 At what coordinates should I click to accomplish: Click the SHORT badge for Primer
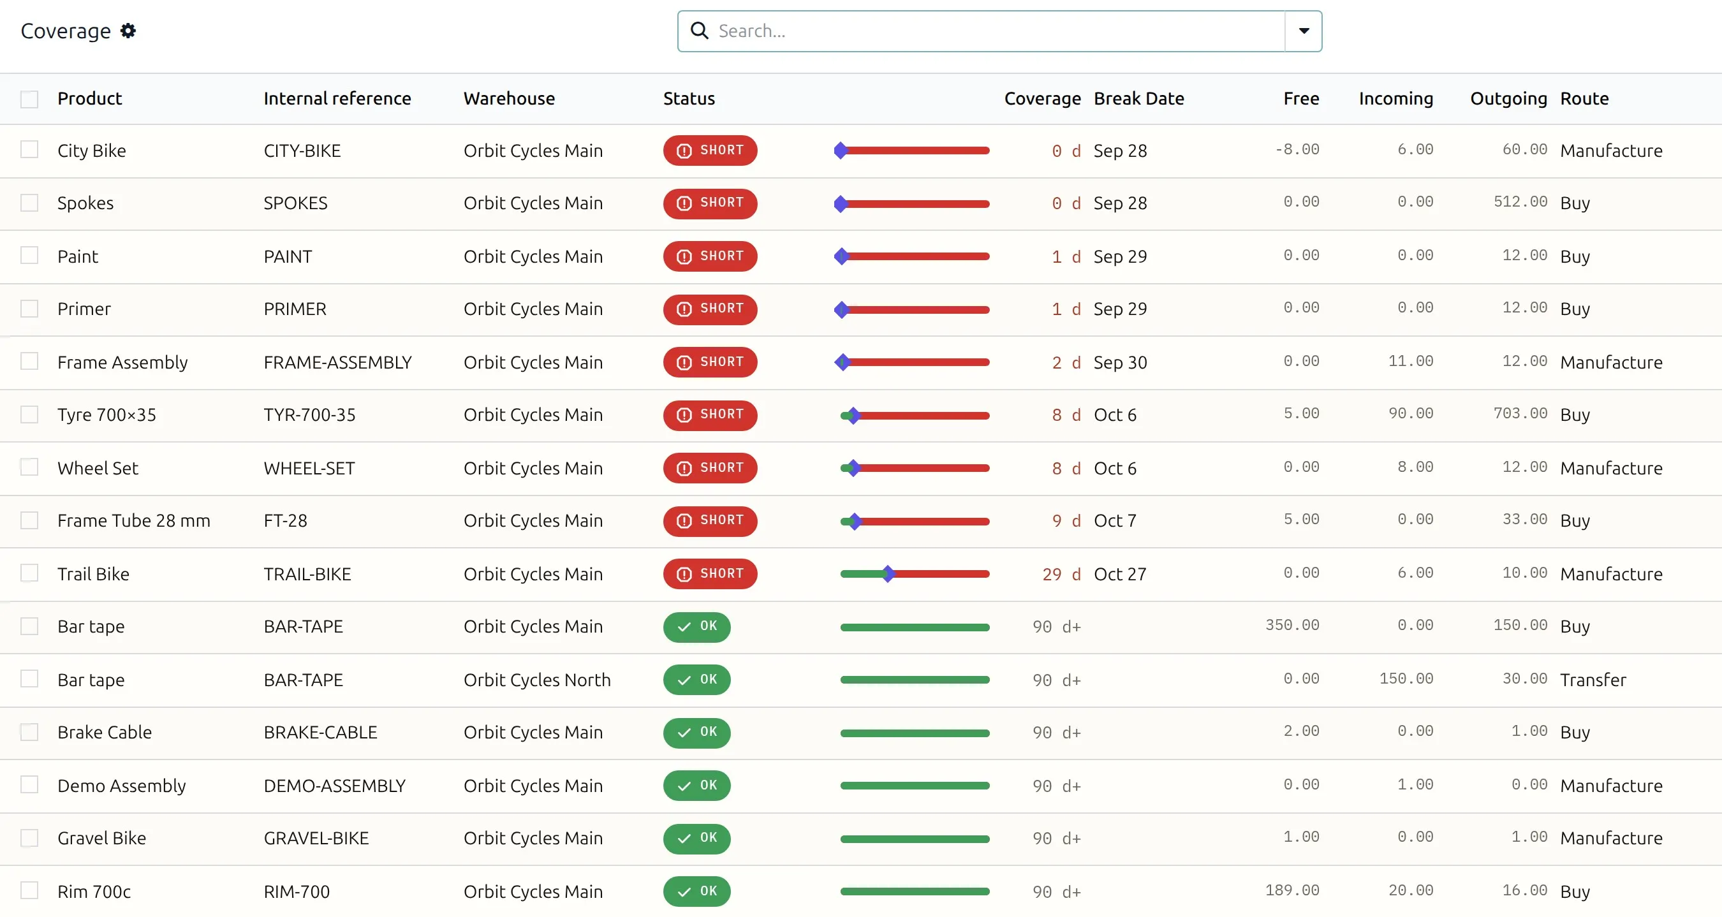coord(710,309)
